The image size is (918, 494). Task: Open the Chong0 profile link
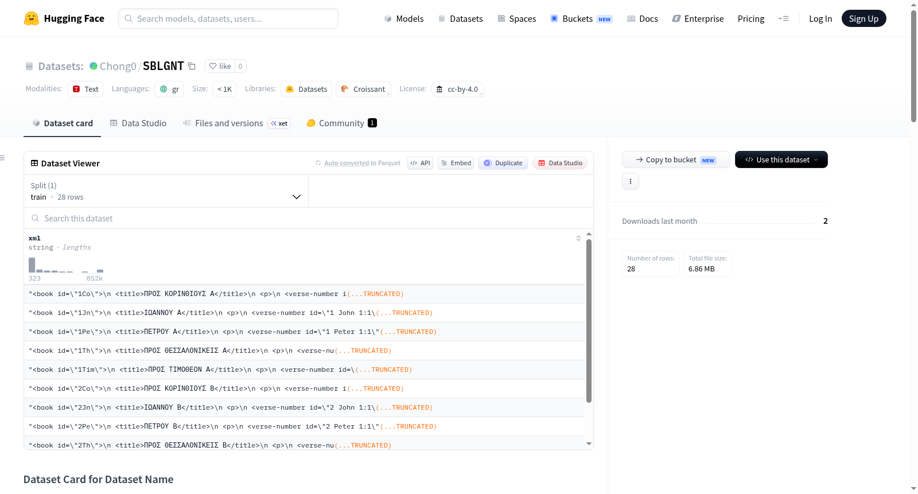coord(118,66)
